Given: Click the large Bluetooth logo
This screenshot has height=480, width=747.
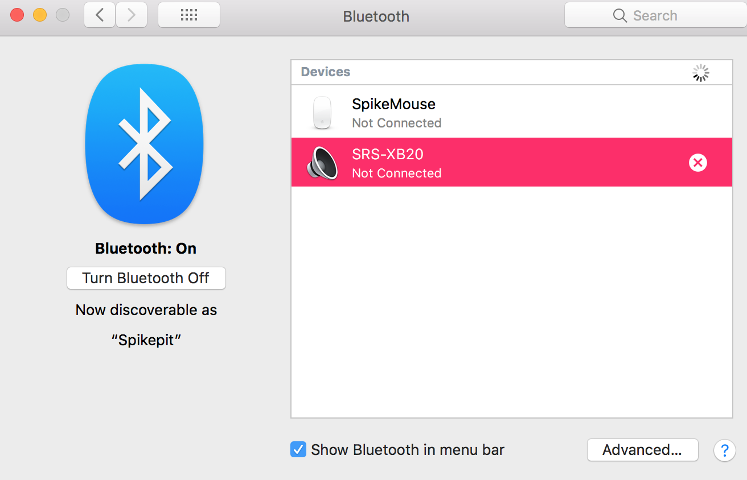Looking at the screenshot, I should coord(144,143).
